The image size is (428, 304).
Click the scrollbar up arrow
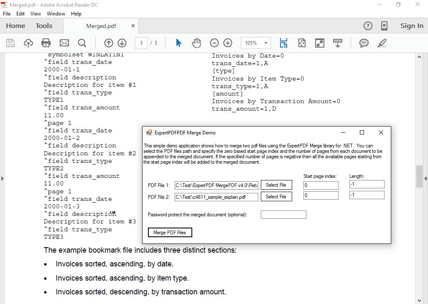pyautogui.click(x=419, y=57)
